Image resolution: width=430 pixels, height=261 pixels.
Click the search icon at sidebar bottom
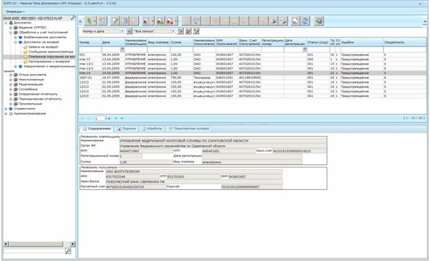pos(68,251)
